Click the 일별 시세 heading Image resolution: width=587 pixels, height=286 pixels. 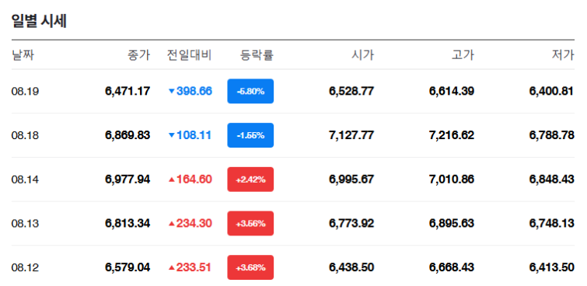pos(39,21)
